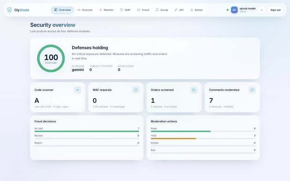Click the Delete moderation actions bar
Viewport: 290px width, 181px height.
point(203,146)
